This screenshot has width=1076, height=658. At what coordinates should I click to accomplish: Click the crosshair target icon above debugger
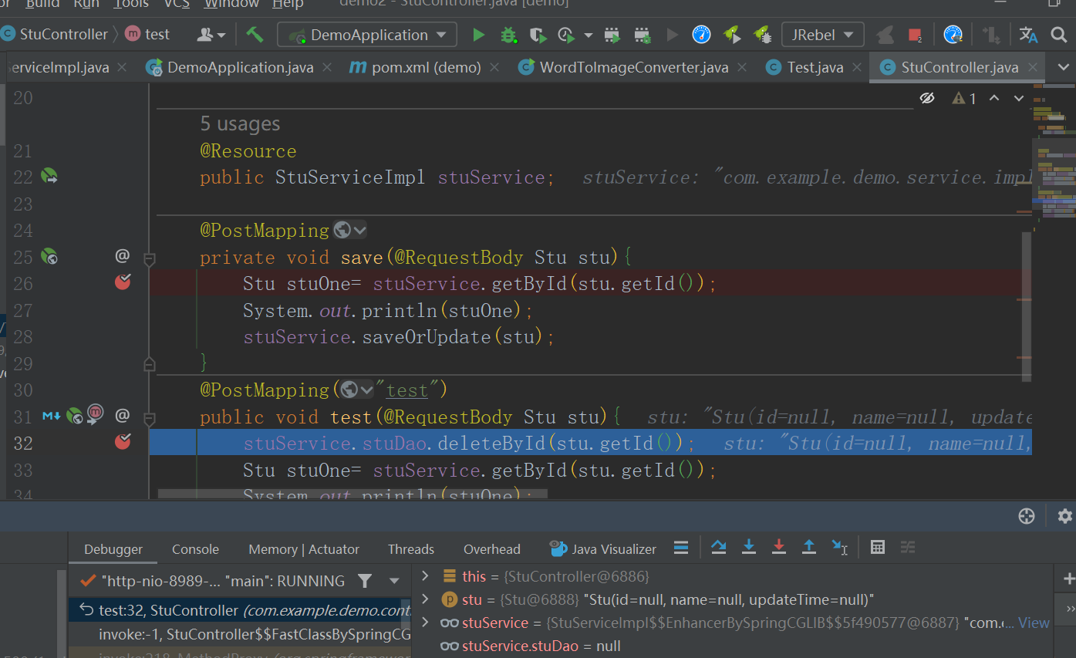(x=1027, y=516)
